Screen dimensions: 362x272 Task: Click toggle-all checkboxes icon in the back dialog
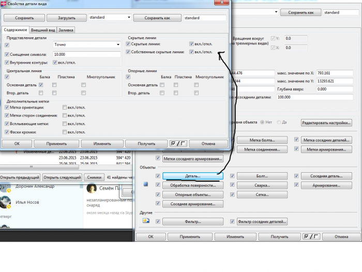pos(311,236)
